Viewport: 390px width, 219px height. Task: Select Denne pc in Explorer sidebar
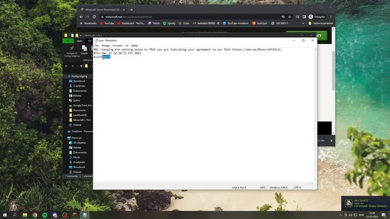coord(77,138)
